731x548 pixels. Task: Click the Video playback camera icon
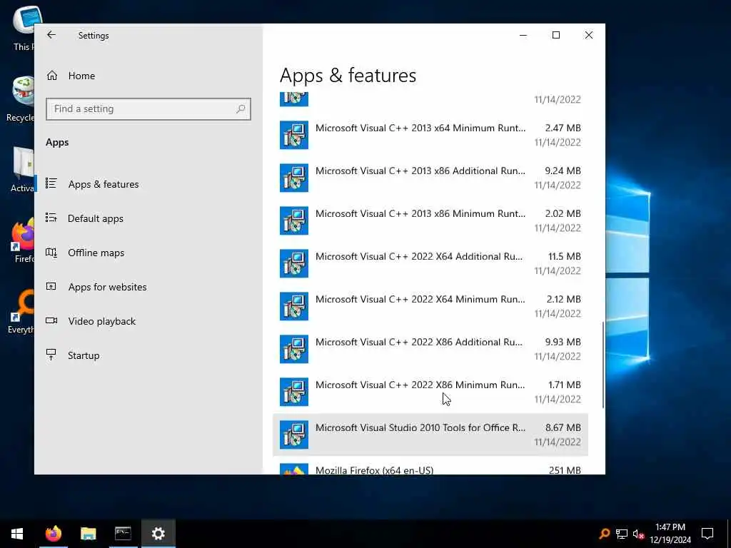(x=51, y=320)
